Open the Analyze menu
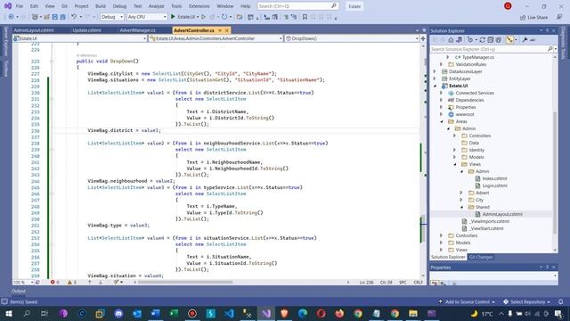The image size is (570, 321). 157,6
